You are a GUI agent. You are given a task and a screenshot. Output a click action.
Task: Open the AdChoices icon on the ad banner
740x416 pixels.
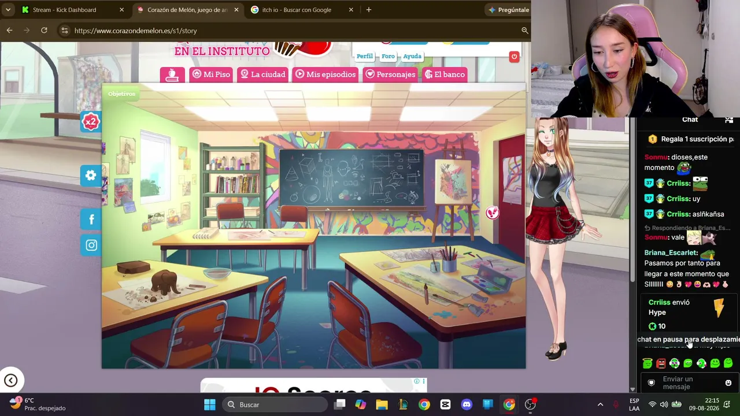pos(416,381)
